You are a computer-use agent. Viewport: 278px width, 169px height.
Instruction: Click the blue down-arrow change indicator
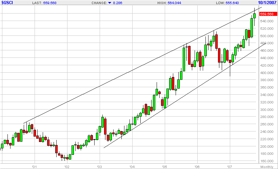pyautogui.click(x=110, y=3)
